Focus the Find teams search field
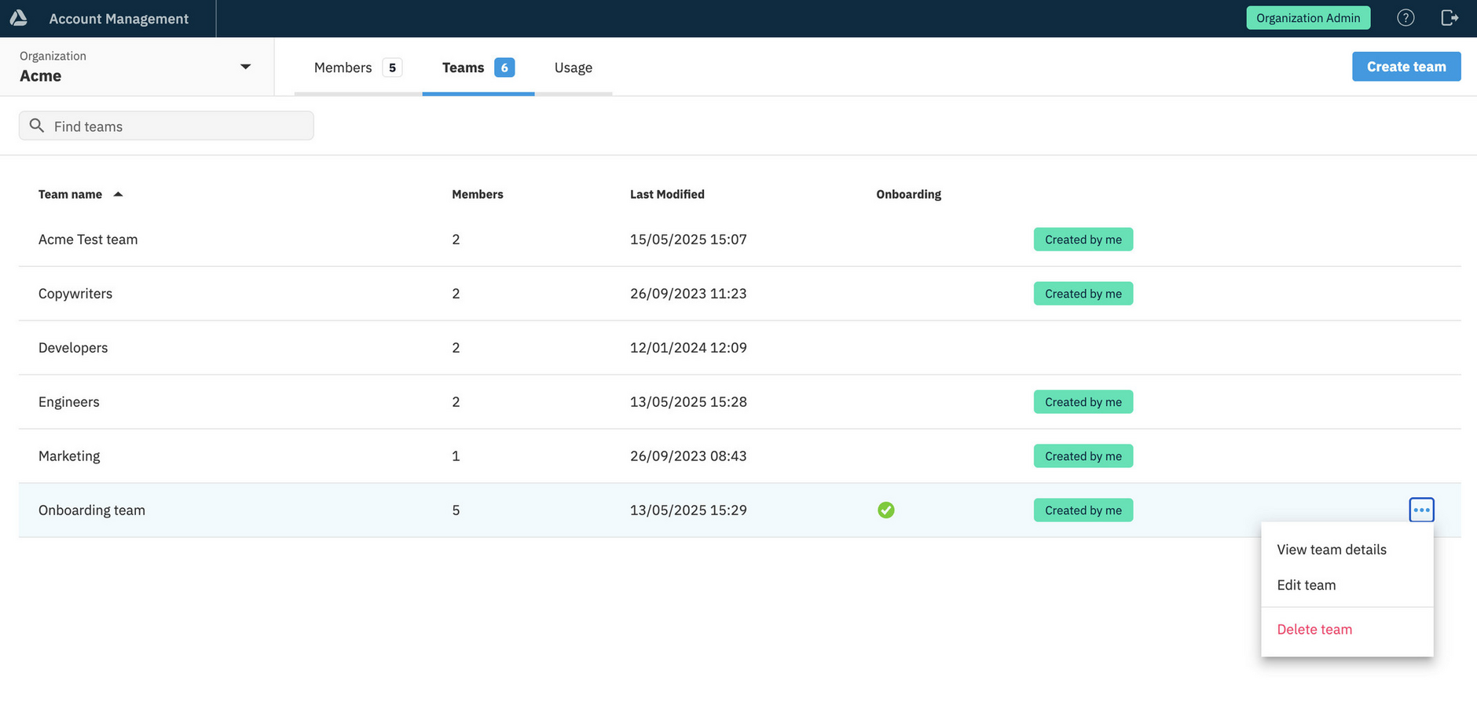The width and height of the screenshot is (1477, 706). point(167,126)
